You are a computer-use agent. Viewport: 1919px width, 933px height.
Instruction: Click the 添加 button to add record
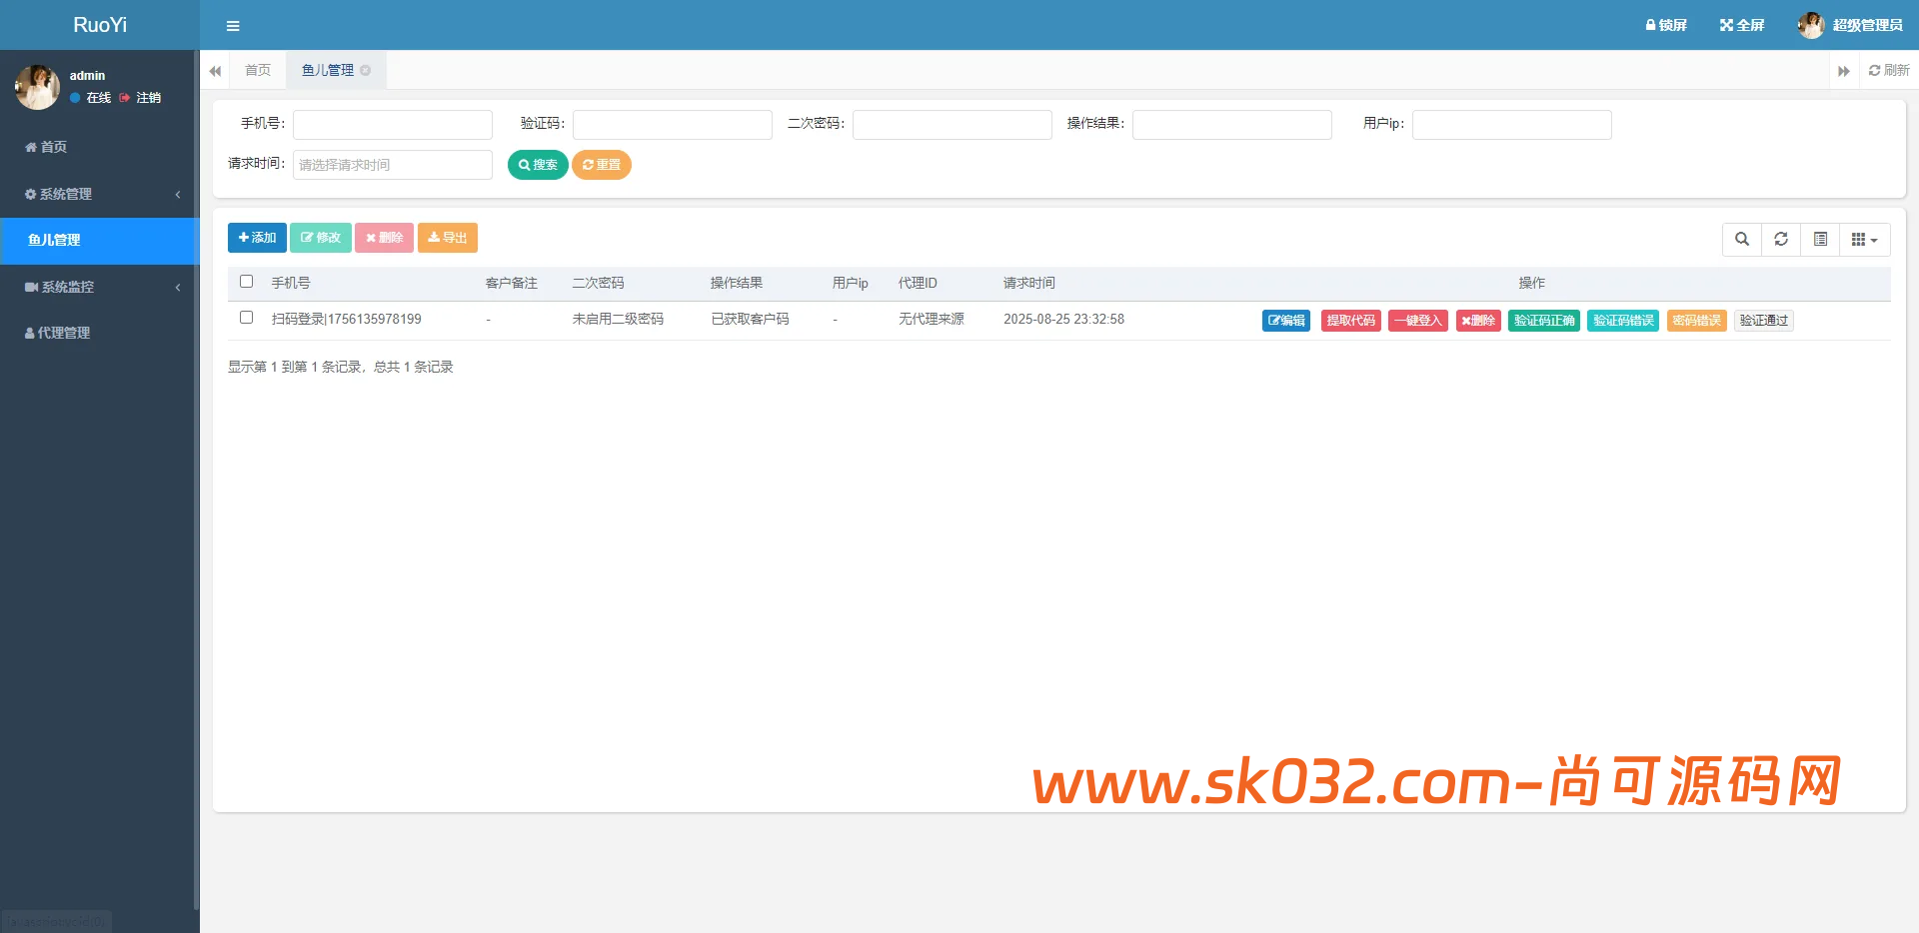pos(256,238)
